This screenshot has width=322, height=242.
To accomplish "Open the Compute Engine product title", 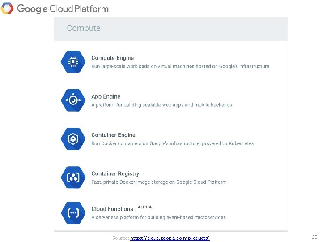I will point(112,58).
